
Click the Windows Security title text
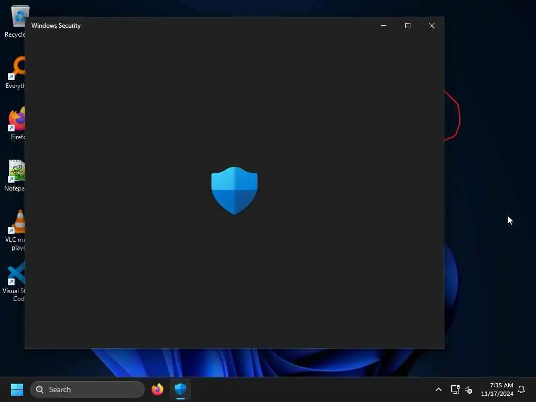(56, 26)
